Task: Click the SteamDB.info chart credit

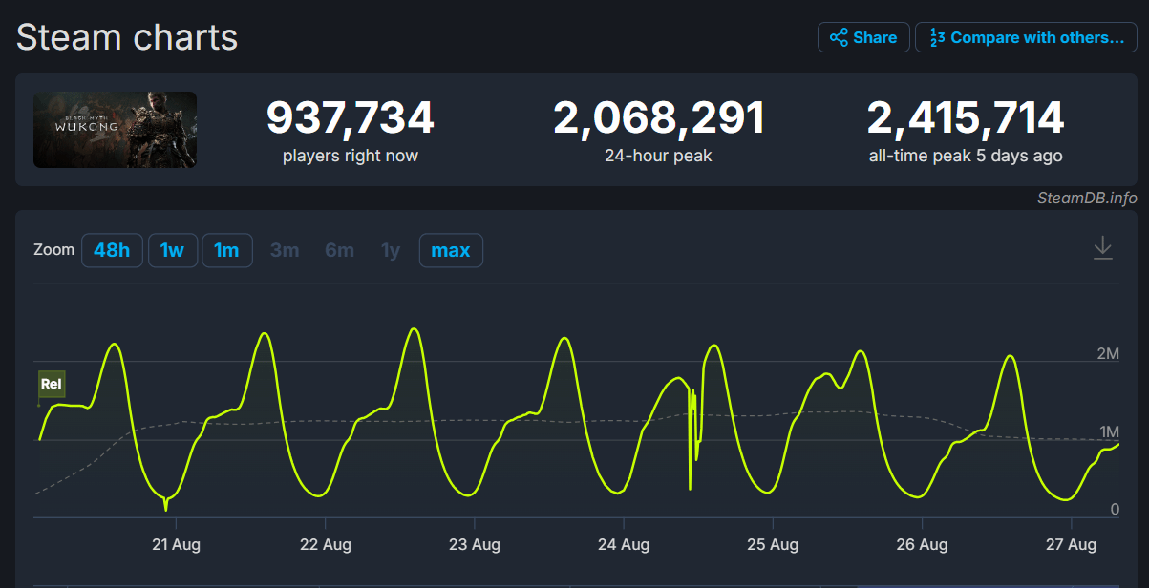Action: (1087, 198)
